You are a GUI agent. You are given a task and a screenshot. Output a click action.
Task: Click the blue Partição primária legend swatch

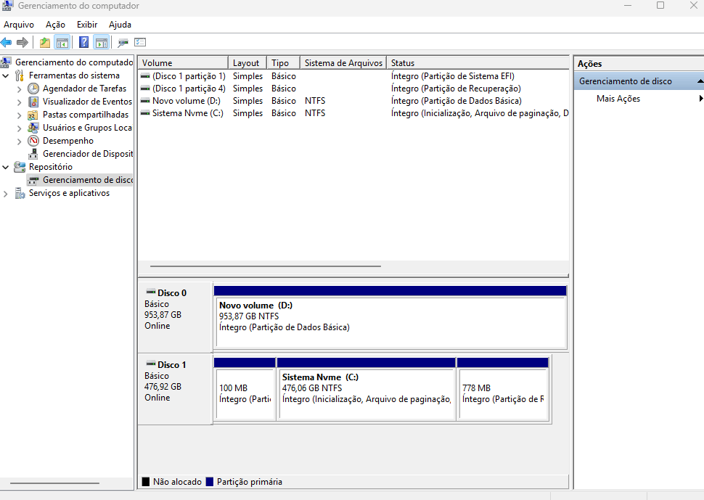(x=209, y=482)
